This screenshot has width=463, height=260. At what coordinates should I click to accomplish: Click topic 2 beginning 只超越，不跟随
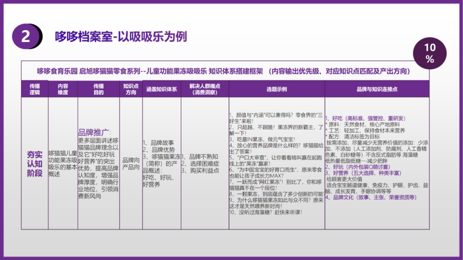pyautogui.click(x=276, y=130)
